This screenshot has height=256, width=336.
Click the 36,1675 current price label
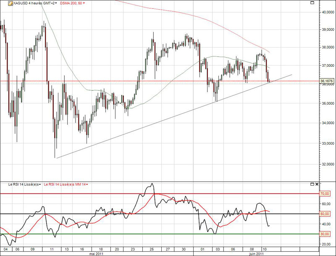tap(328, 81)
